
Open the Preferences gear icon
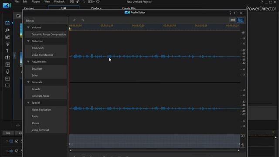point(98,2)
